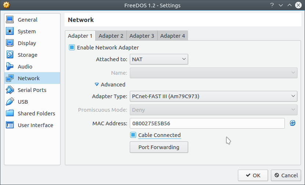Uncheck the Cable Connected checkbox
305x185 pixels.
coord(133,135)
